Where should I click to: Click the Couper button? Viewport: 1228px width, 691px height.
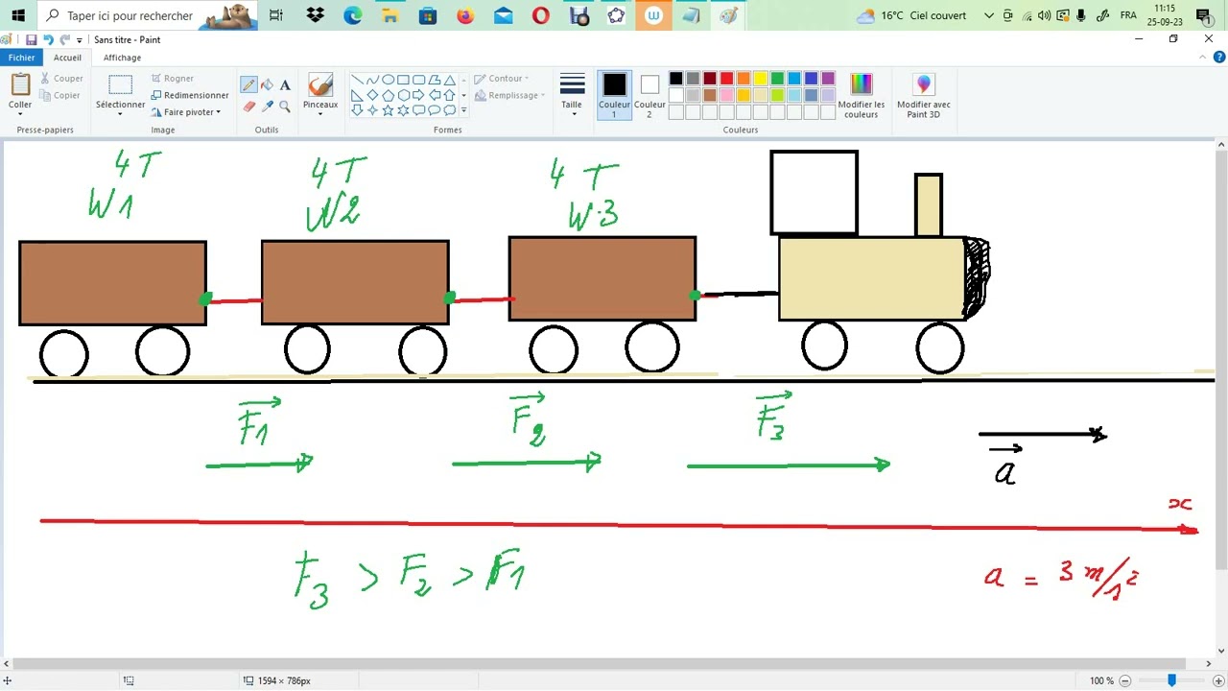click(61, 79)
